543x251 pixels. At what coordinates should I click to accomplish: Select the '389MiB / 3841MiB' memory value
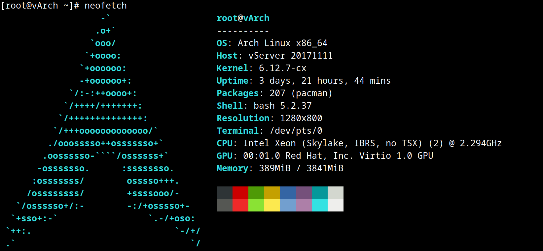click(301, 168)
